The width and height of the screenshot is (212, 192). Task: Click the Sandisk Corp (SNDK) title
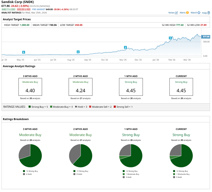pos(17,2)
